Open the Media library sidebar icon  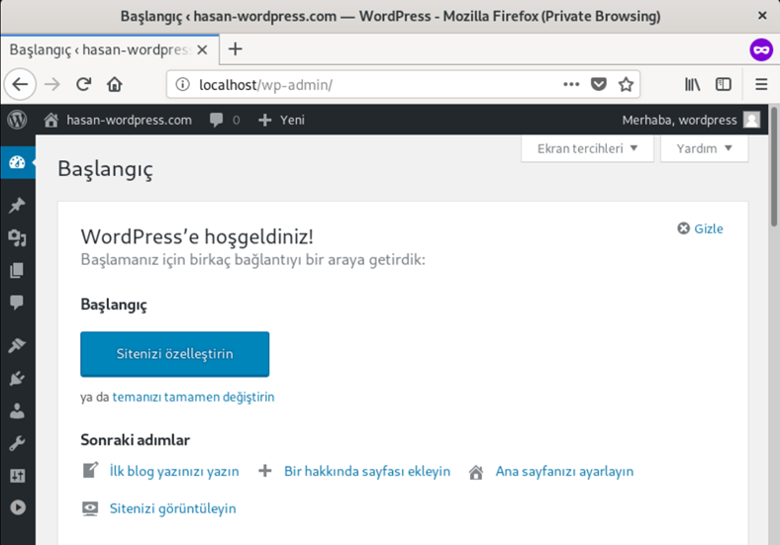[x=18, y=238]
